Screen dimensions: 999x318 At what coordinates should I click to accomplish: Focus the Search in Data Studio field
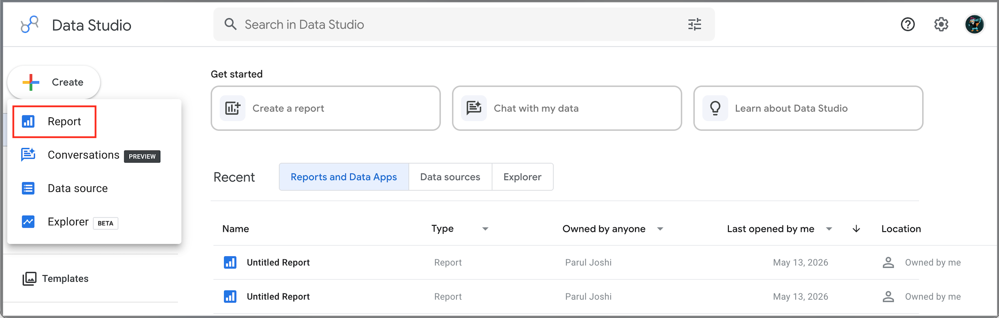pos(464,24)
